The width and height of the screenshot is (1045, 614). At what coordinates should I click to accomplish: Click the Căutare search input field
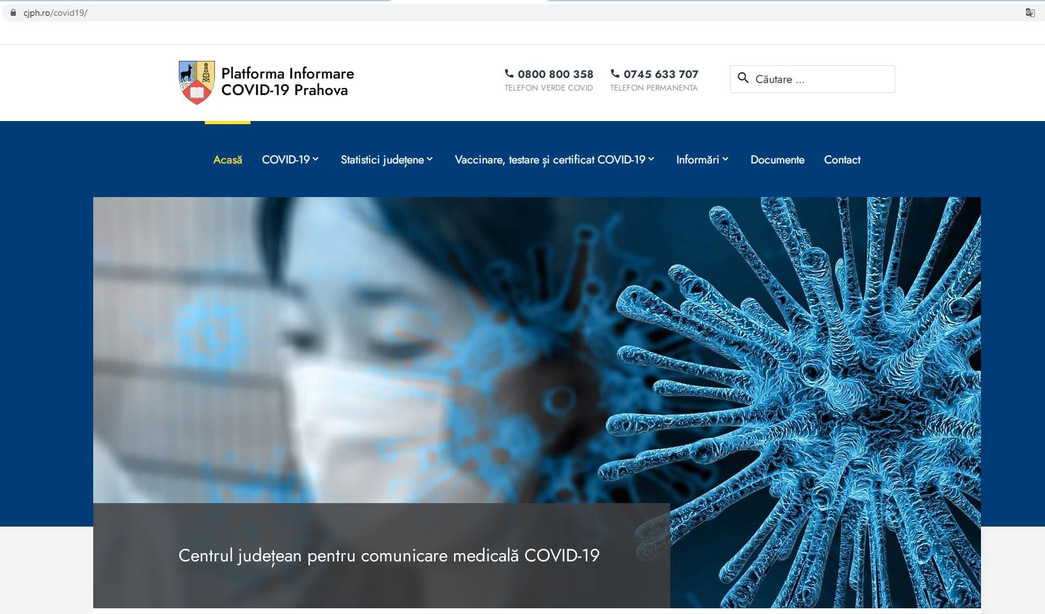(821, 79)
